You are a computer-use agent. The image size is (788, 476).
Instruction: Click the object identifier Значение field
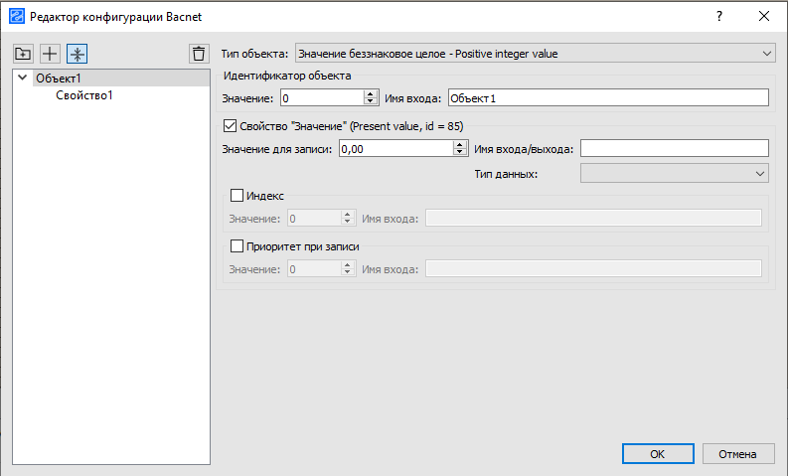(322, 98)
